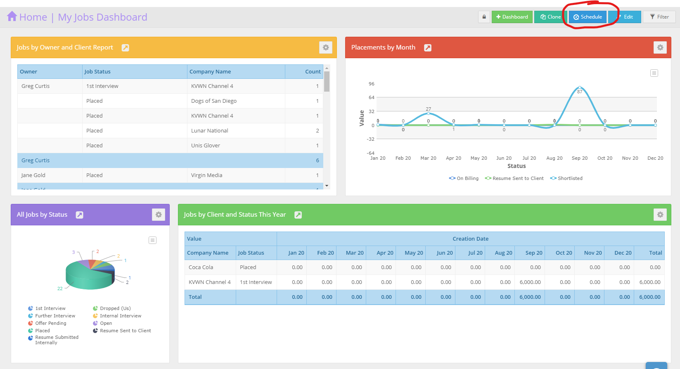Open Jobs by Owner report pop-out icon
680x369 pixels.
[126, 48]
